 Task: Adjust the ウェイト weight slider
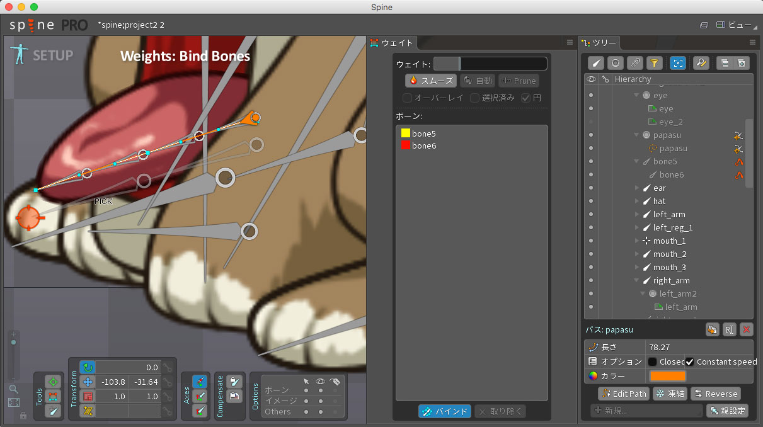(490, 64)
